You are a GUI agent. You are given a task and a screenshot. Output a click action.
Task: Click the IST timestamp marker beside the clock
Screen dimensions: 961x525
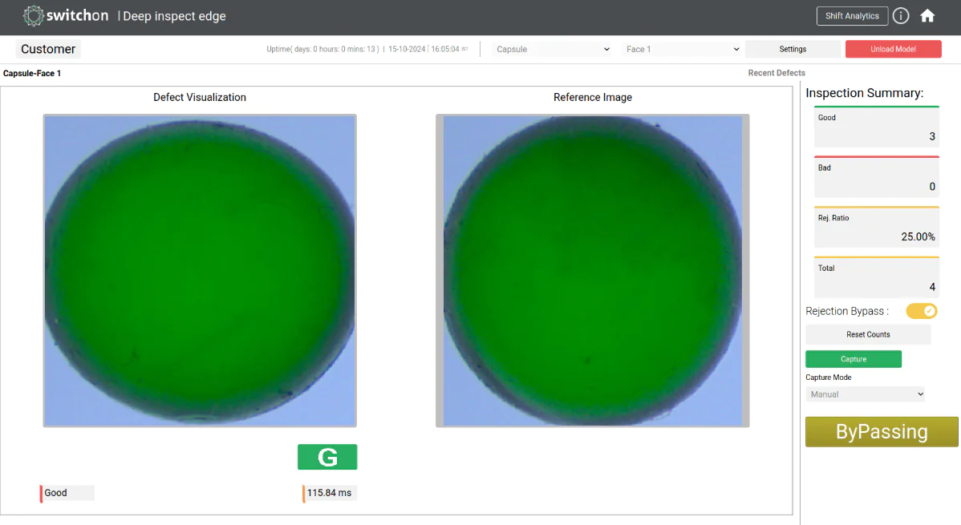click(464, 48)
